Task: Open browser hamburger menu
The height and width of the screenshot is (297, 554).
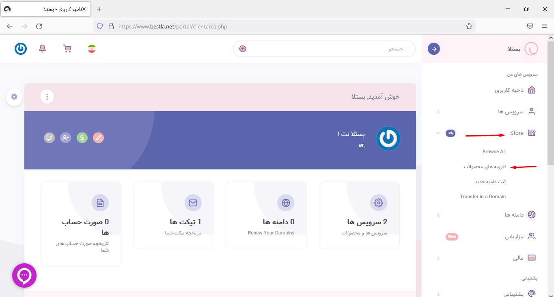Action: point(545,26)
